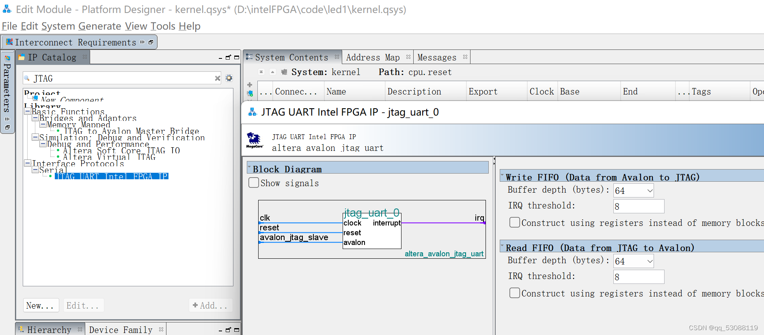Open the Tools menu
This screenshot has height=335, width=764.
[163, 26]
